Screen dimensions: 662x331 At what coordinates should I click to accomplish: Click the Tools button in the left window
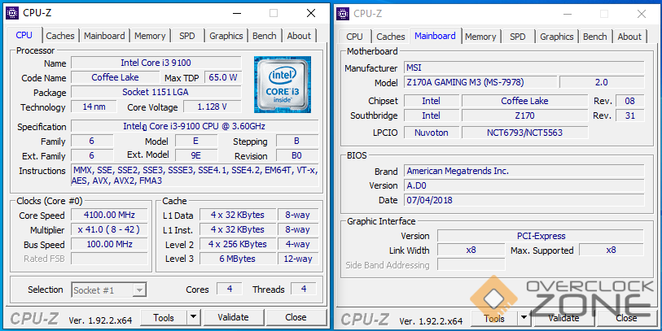point(164,317)
